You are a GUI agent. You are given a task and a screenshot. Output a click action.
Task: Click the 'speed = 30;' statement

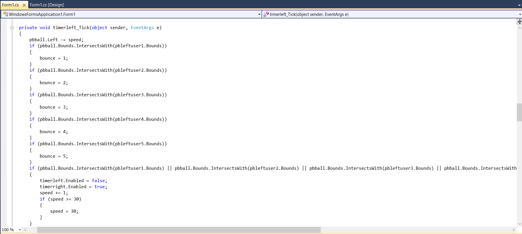64,211
